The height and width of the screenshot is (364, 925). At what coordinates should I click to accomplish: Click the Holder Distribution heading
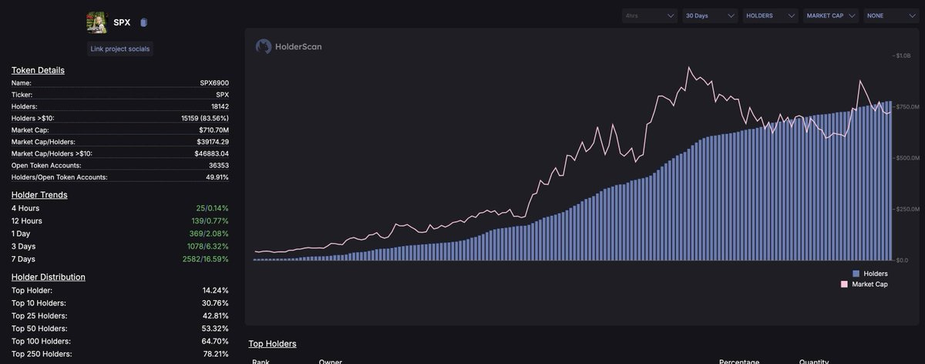click(48, 277)
